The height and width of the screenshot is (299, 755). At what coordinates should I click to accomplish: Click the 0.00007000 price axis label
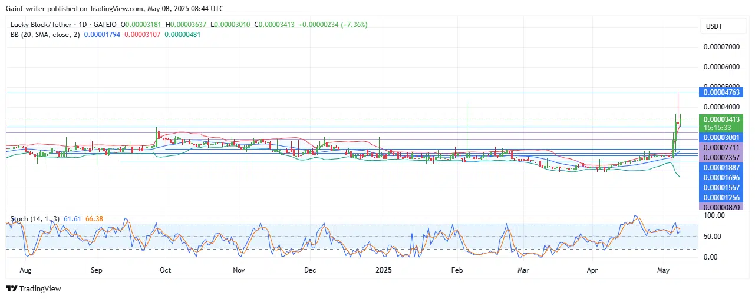[x=723, y=46]
